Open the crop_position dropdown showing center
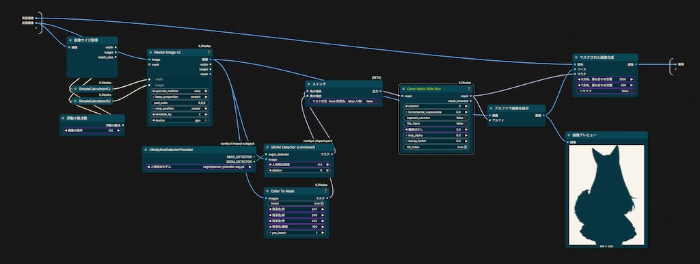Image resolution: width=700 pixels, height=264 pixels. (x=180, y=108)
